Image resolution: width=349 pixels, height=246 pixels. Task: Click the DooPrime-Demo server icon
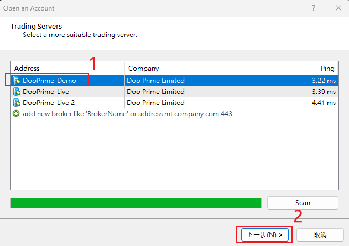point(16,80)
